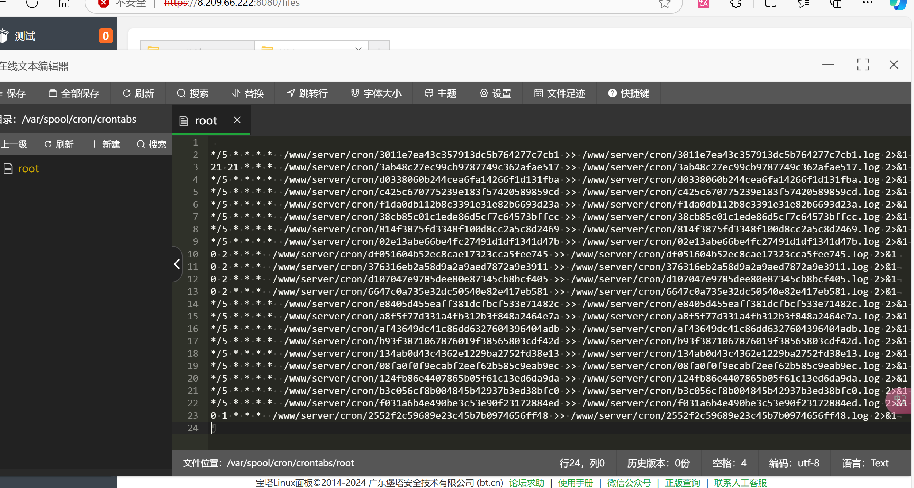Open the 正版查询 license check link
The height and width of the screenshot is (488, 914).
pos(683,483)
